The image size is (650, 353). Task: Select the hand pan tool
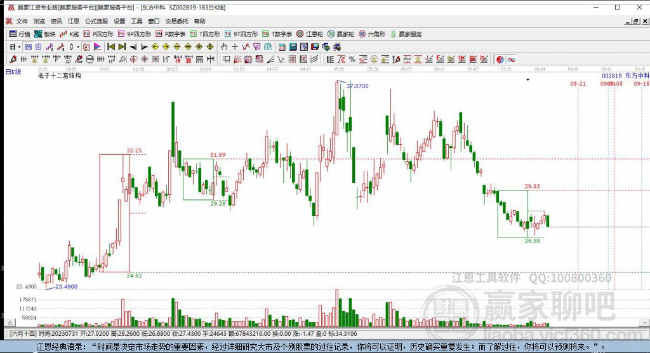click(224, 47)
